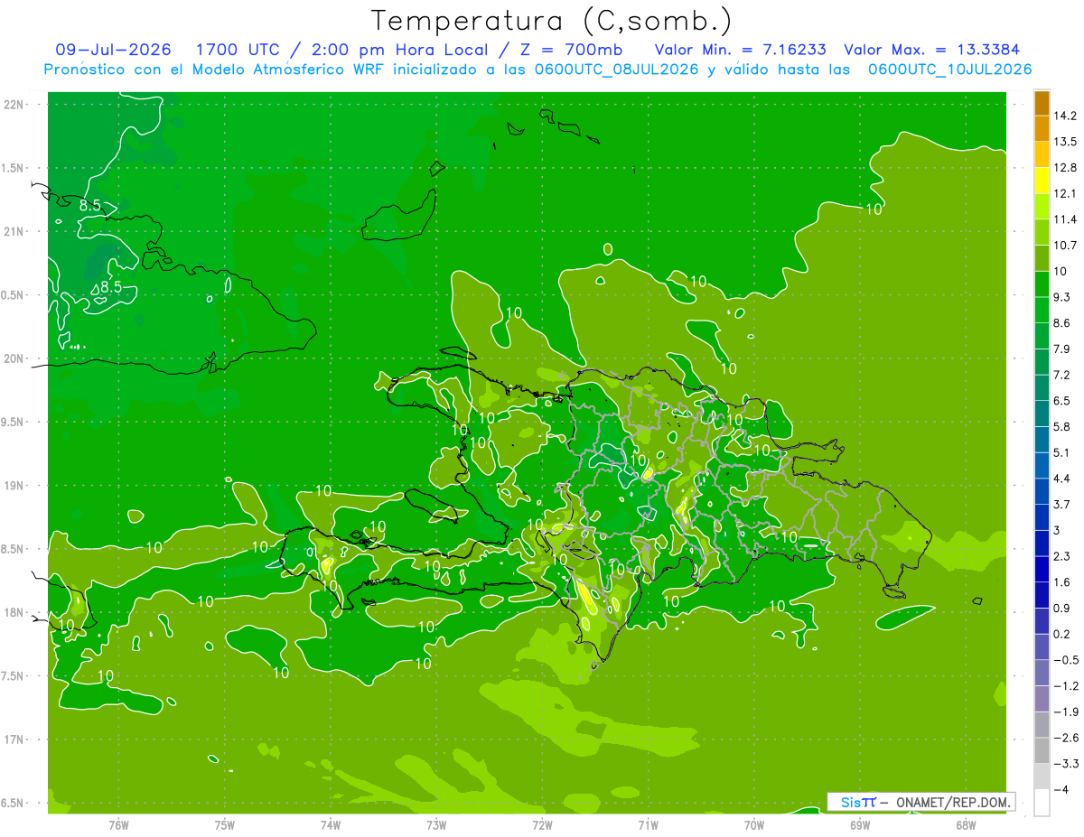The image size is (1084, 837).
Task: Click the green swatch between 9.3 and 10
Action: 1042,284
